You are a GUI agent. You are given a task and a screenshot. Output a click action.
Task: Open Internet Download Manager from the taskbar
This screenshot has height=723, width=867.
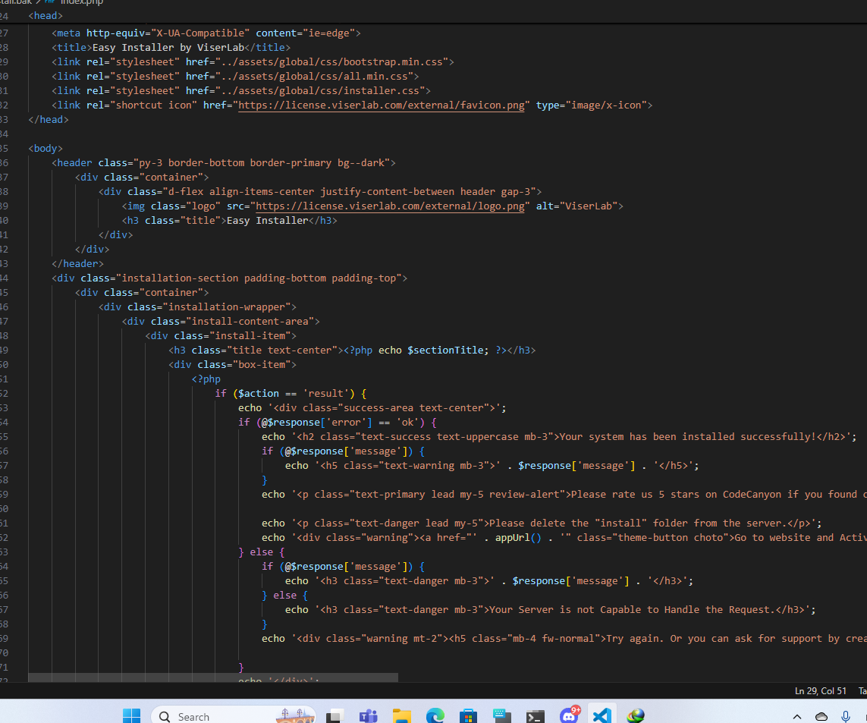click(x=636, y=715)
